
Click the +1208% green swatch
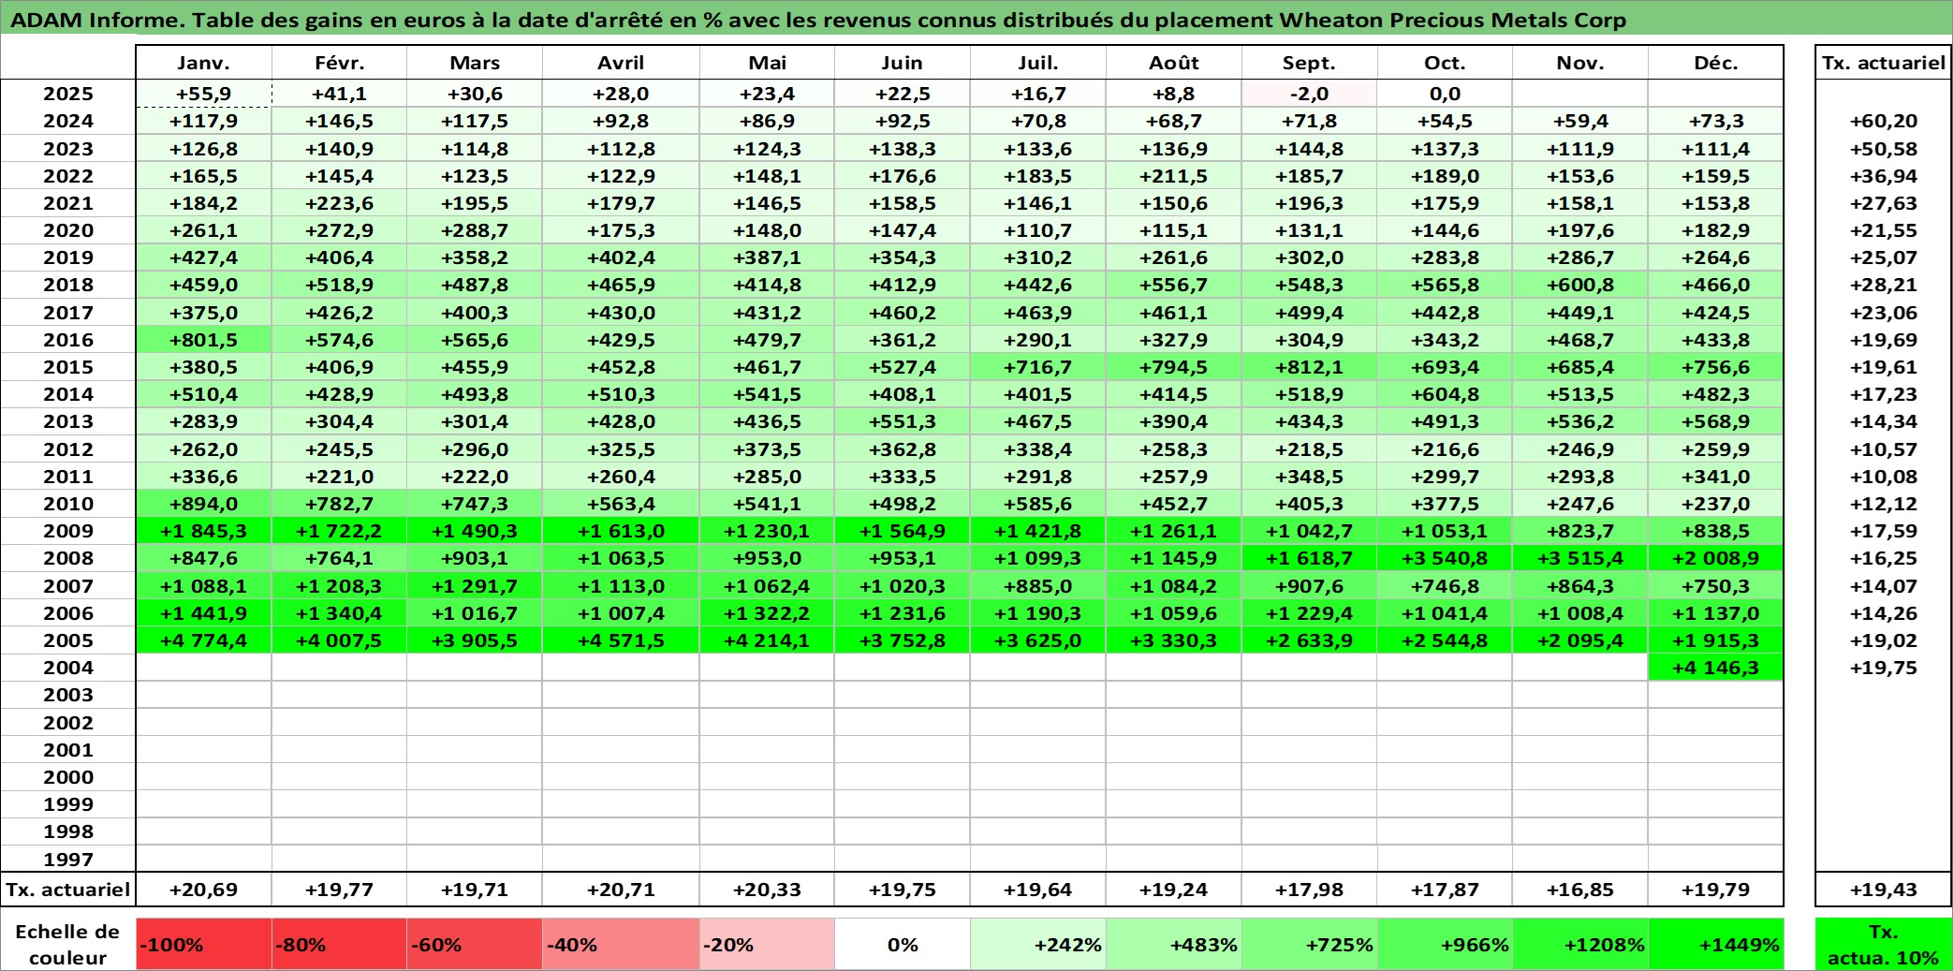1580,944
